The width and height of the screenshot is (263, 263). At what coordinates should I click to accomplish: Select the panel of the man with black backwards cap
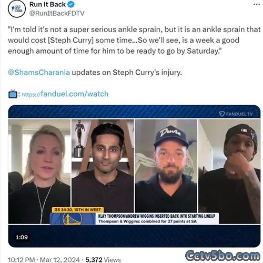[229, 171]
